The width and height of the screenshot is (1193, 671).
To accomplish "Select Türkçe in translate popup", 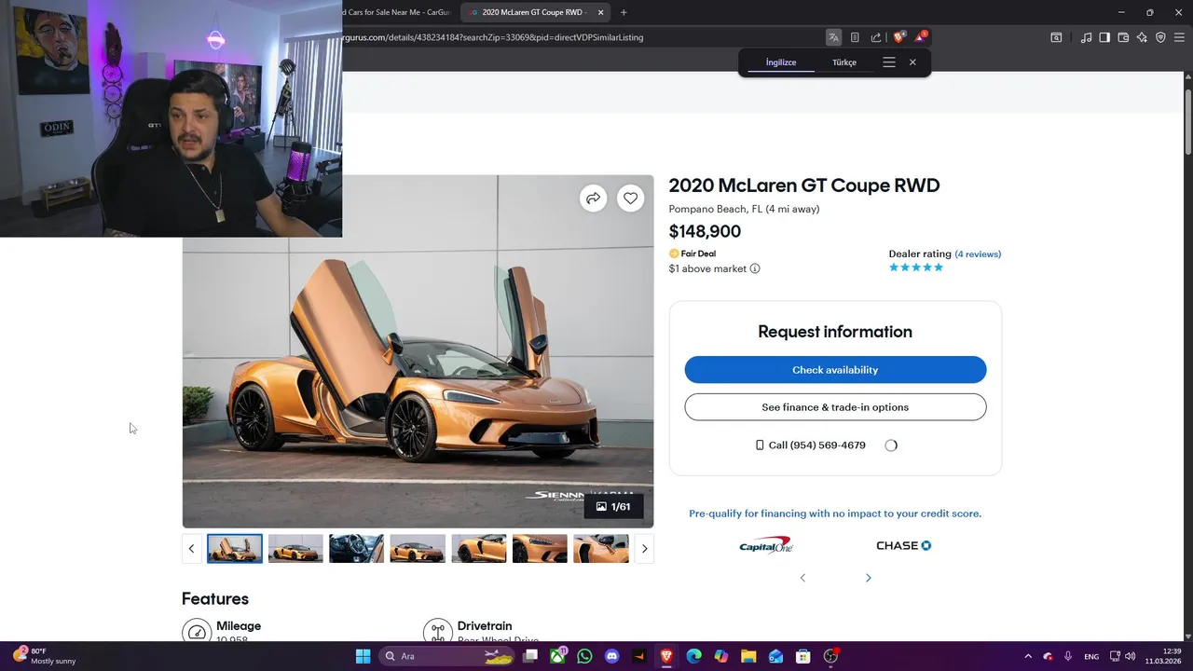I will click(x=844, y=62).
